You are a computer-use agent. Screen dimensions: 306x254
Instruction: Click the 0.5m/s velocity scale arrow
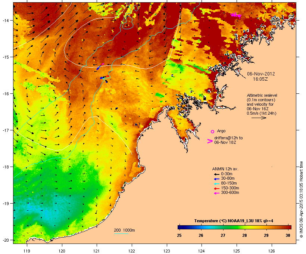(259, 118)
